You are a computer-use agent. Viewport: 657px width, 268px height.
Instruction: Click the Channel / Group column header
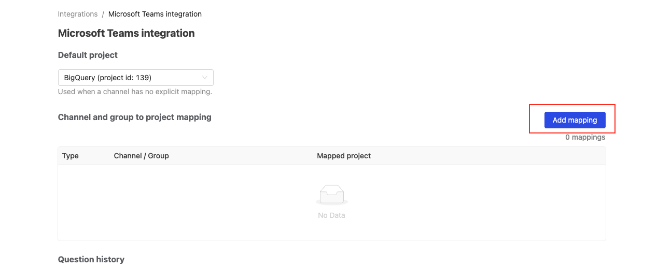coord(142,156)
